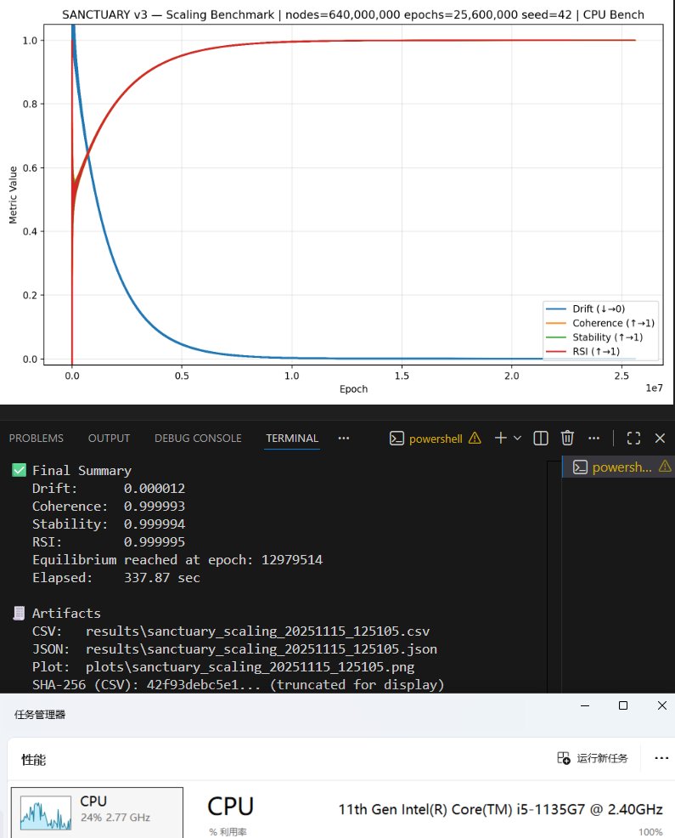
Task: Click the Coherence 0.999993 value
Action: point(155,506)
